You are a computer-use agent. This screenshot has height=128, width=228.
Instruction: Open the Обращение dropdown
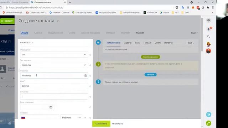coord(54,55)
